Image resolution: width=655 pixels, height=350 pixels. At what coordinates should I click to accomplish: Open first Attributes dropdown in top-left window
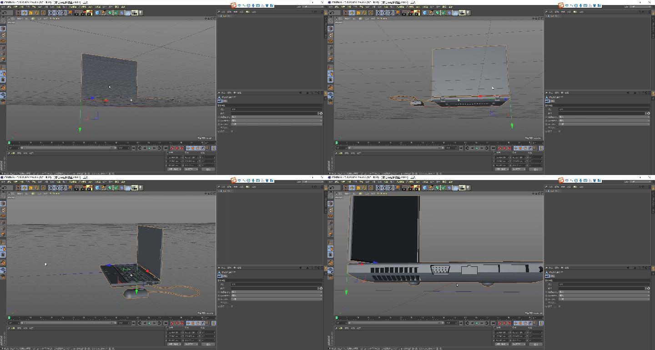click(x=277, y=117)
